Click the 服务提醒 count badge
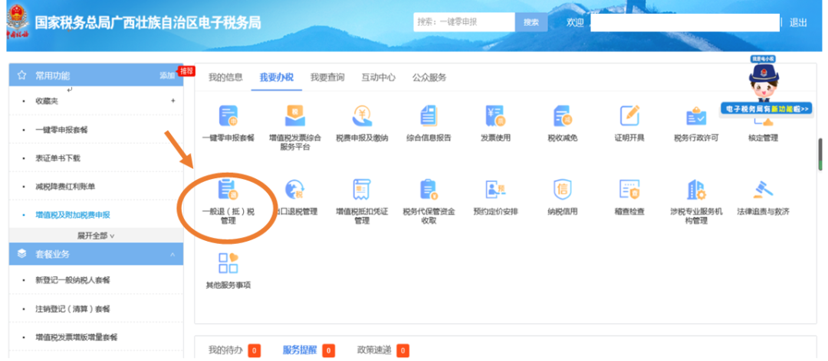This screenshot has width=828, height=361. (x=328, y=350)
